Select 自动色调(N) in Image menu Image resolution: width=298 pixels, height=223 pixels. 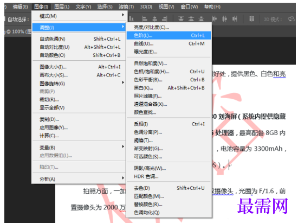click(79, 39)
